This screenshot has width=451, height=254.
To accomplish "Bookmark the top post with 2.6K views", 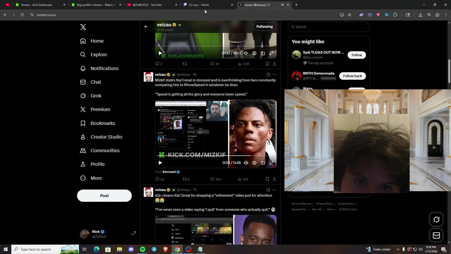I will pos(267,64).
